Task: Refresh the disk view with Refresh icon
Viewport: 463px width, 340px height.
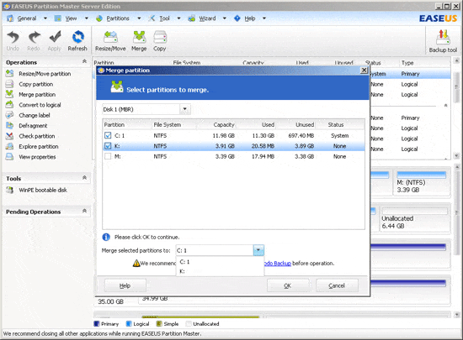Action: coord(77,38)
